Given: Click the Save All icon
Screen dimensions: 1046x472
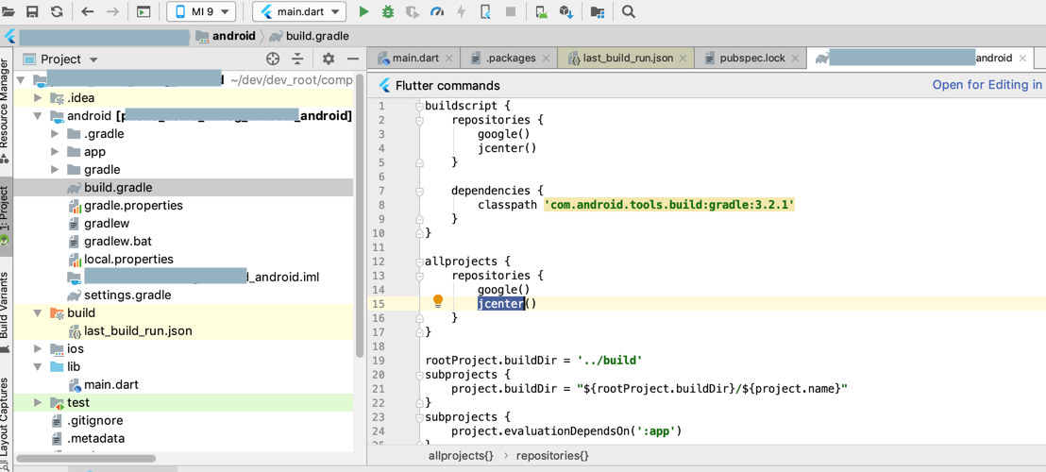Looking at the screenshot, I should click(32, 12).
